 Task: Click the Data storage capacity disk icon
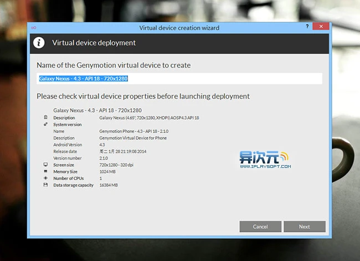coord(45,185)
